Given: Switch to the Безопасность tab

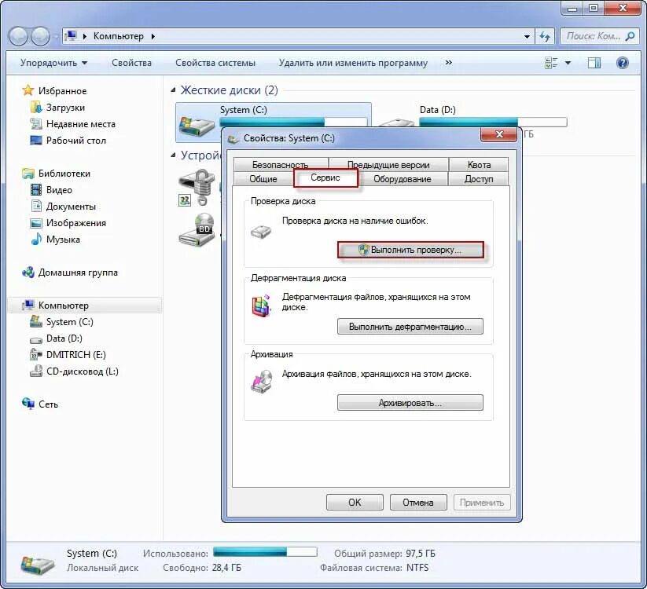Looking at the screenshot, I should coord(281,165).
